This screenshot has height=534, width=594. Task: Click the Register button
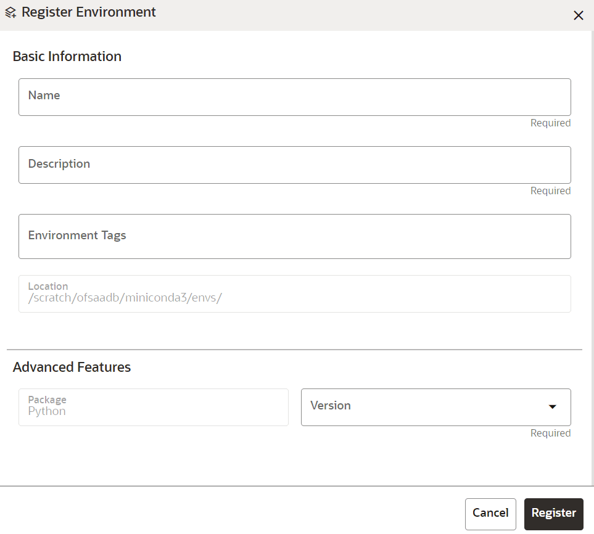pos(553,513)
